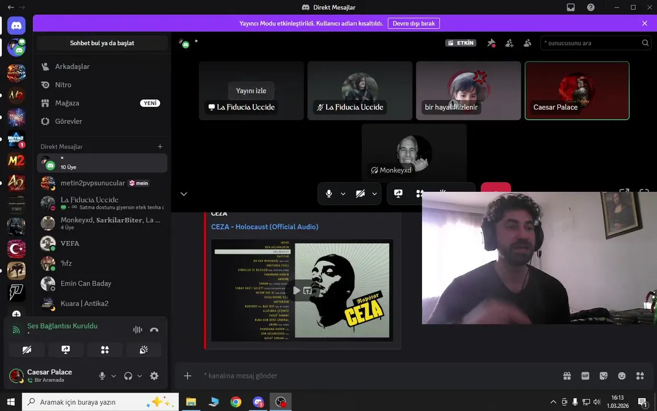
Task: Open the CEZA video embed in pop-out viewer
Action: coord(307,290)
